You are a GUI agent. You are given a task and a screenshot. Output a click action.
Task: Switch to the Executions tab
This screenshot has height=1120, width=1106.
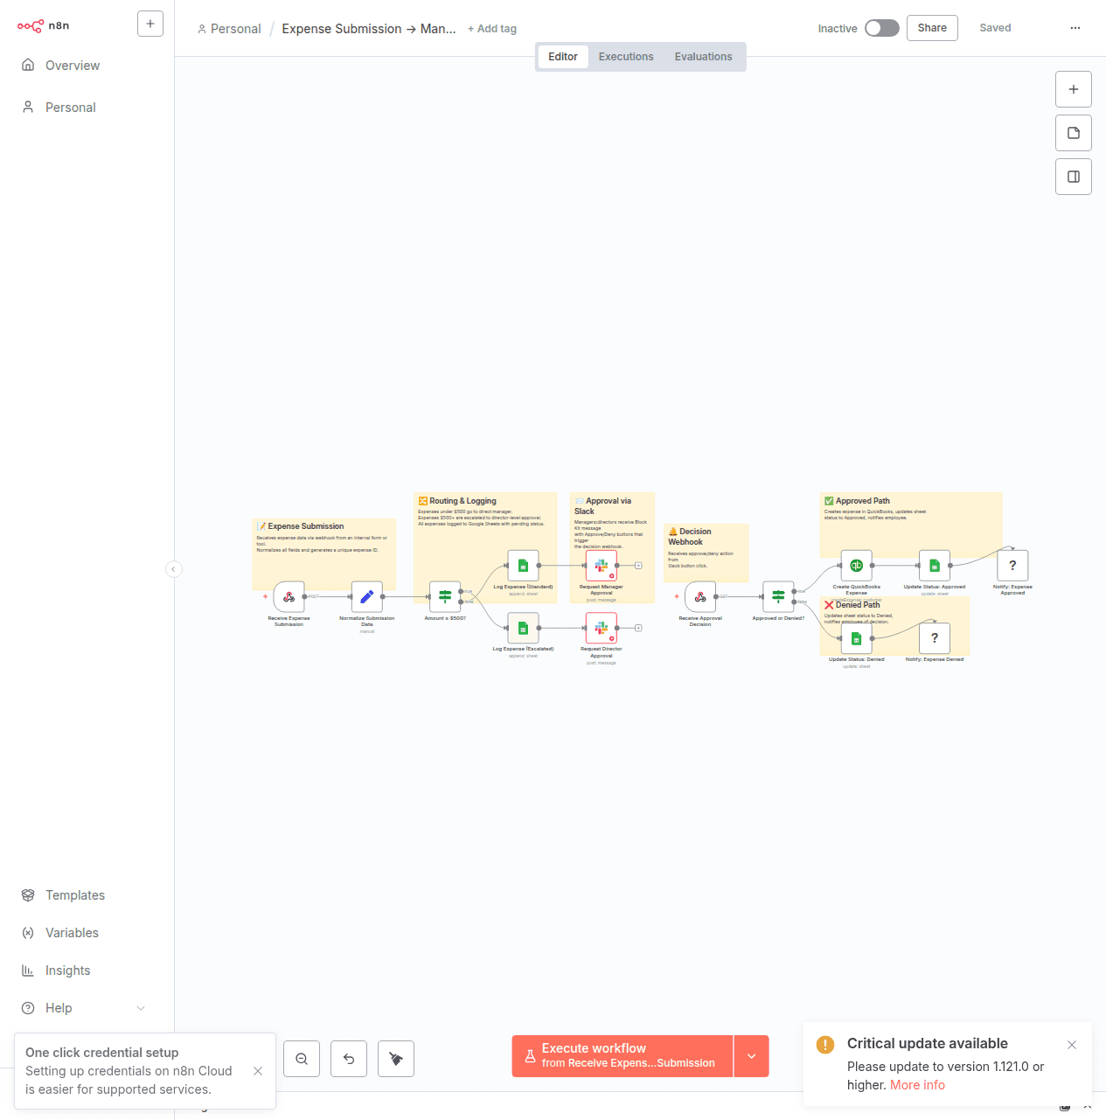(x=626, y=56)
